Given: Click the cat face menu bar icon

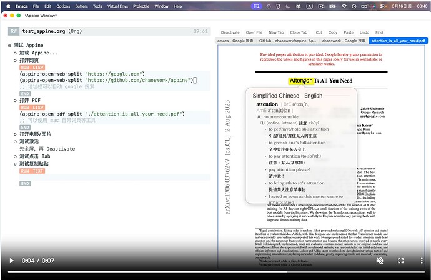Looking at the screenshot, I should pyautogui.click(x=298, y=6).
